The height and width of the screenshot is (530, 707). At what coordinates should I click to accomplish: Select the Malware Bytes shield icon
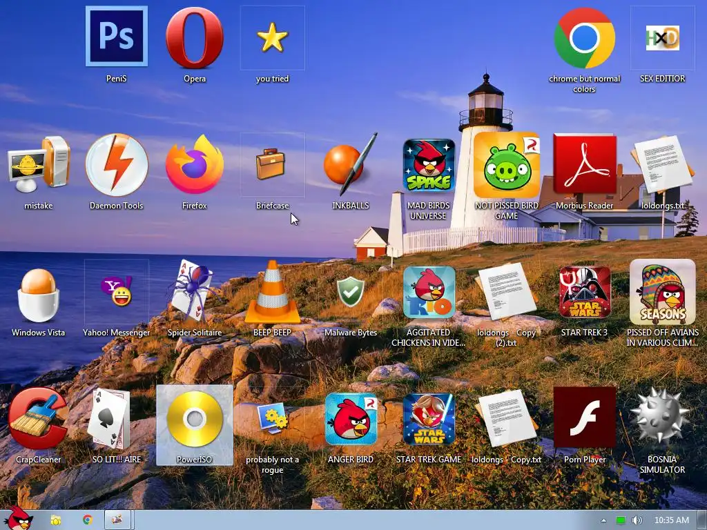350,292
